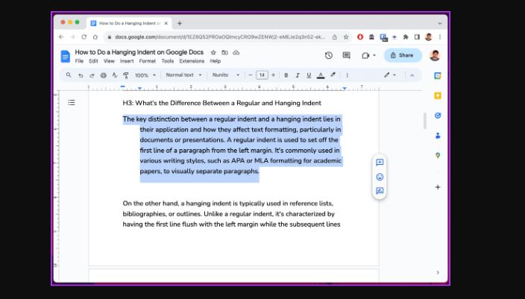Search the menus magnifier icon
The image size is (525, 299).
tap(69, 75)
